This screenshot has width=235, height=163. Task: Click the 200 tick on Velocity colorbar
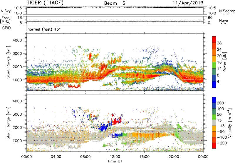(221, 103)
